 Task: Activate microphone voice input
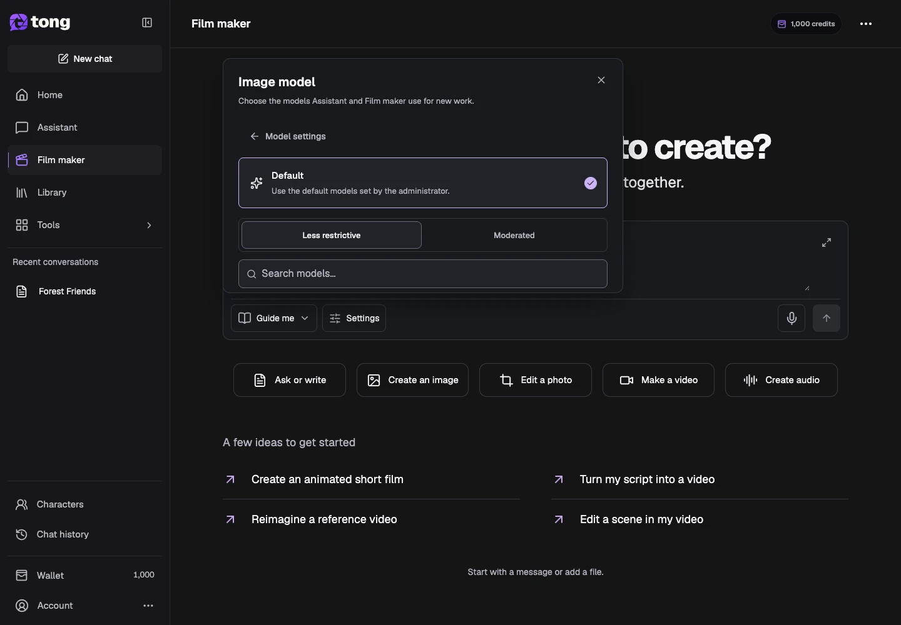(x=792, y=318)
